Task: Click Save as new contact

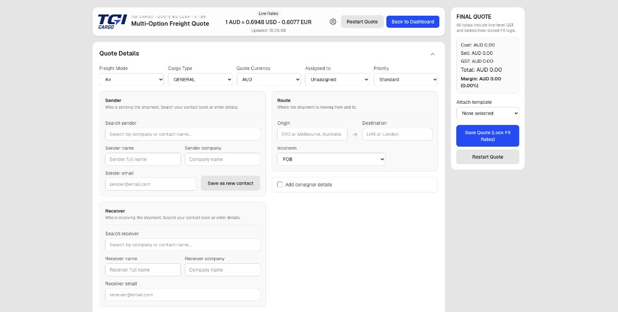Action: 231,183
